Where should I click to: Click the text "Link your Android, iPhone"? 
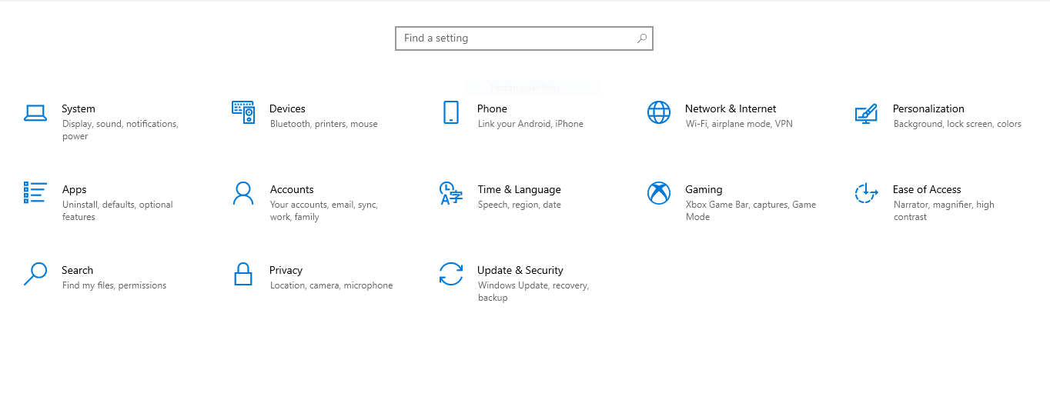[x=530, y=124]
